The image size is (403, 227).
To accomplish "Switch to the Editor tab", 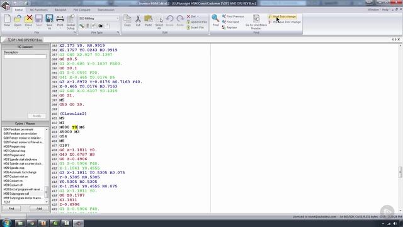I will [19, 10].
